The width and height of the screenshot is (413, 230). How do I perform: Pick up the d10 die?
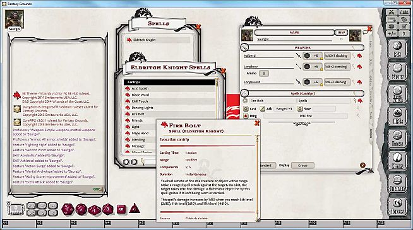94,210
